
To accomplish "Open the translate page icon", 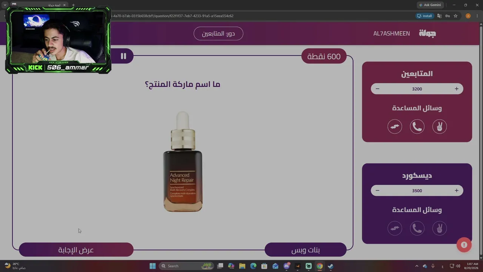I will tap(439, 16).
